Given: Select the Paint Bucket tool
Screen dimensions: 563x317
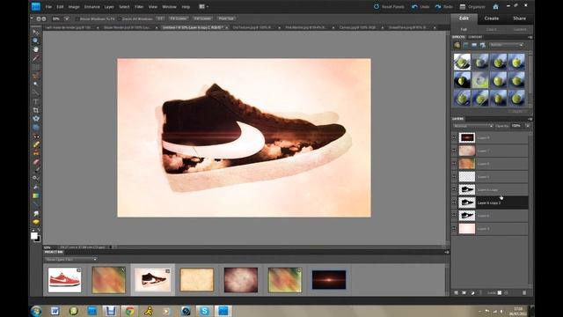Looking at the screenshot, I should (35, 188).
